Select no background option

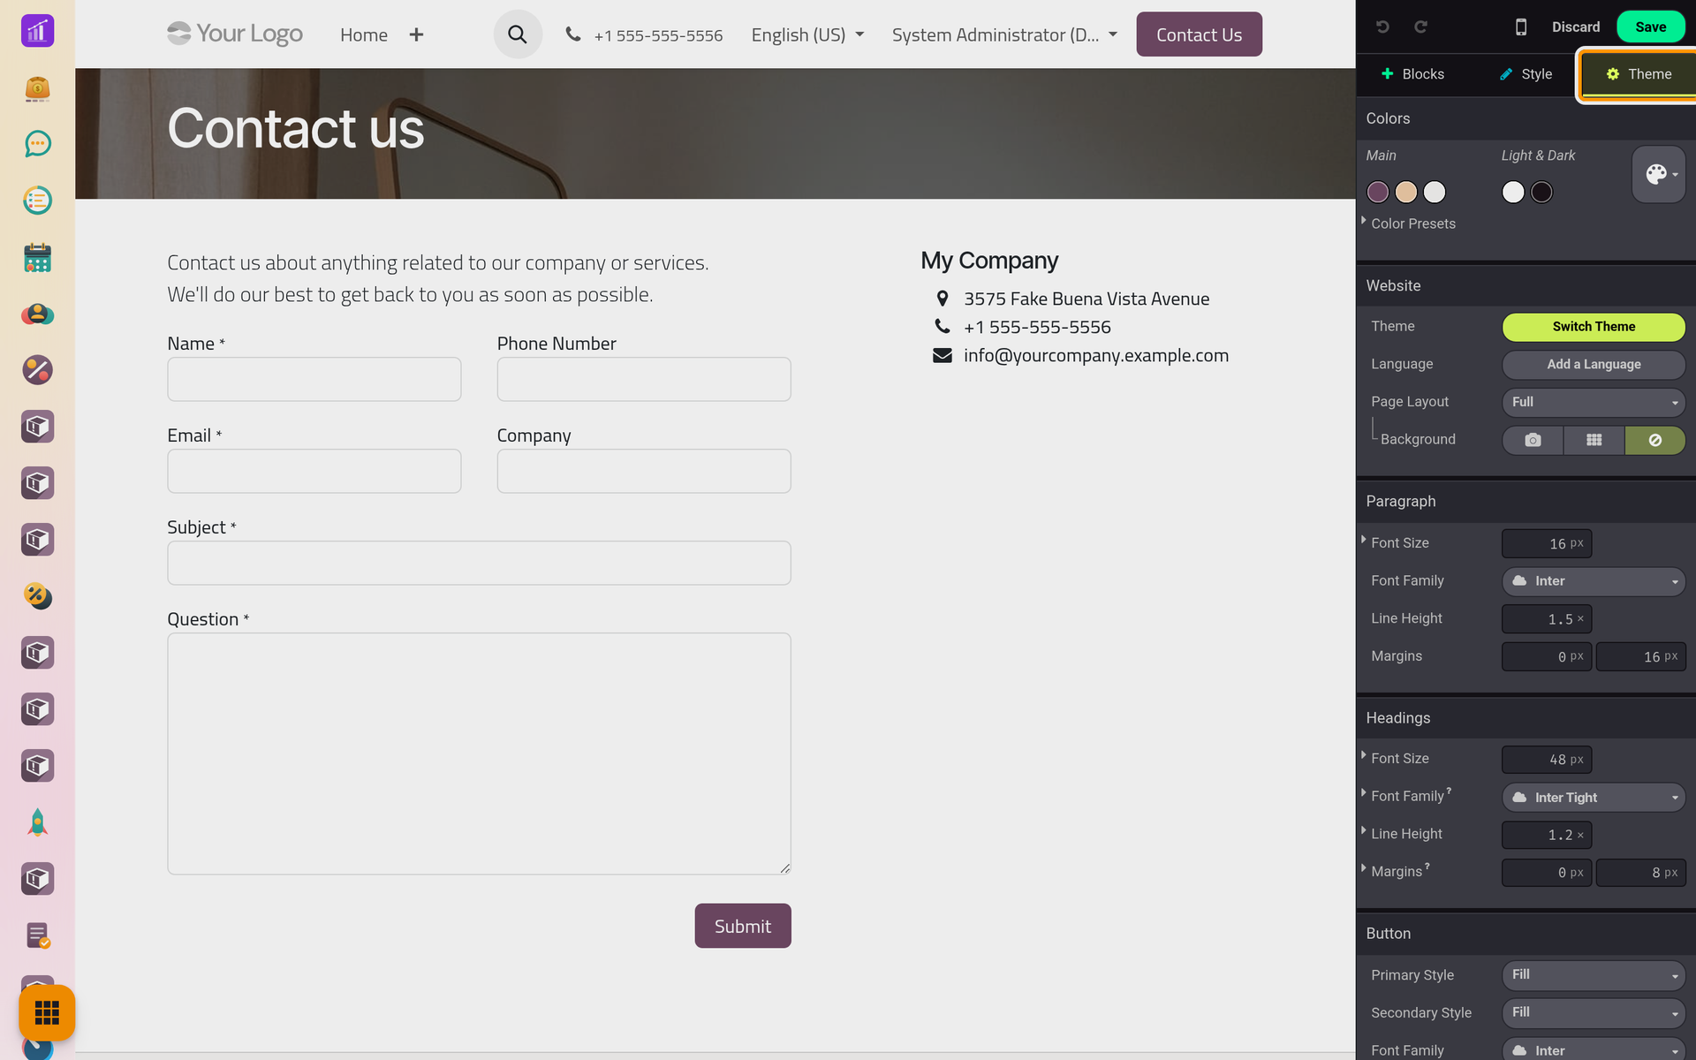click(1654, 440)
